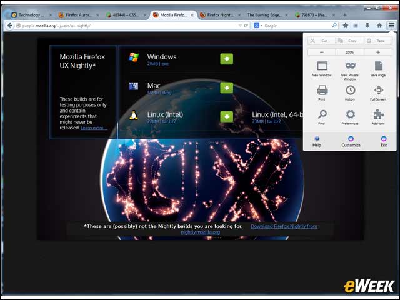Download the Linux (Intel) build
This screenshot has height=300, width=400.
point(226,117)
